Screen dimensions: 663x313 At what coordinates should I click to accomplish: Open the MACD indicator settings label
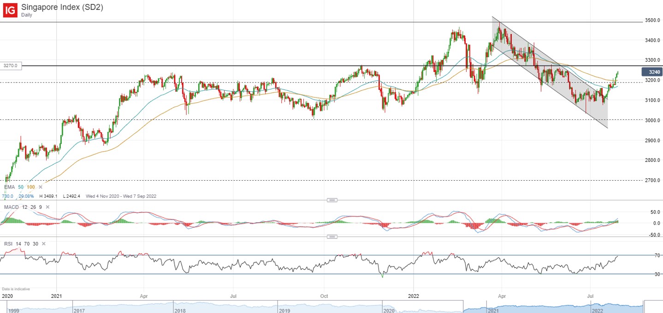click(x=11, y=207)
